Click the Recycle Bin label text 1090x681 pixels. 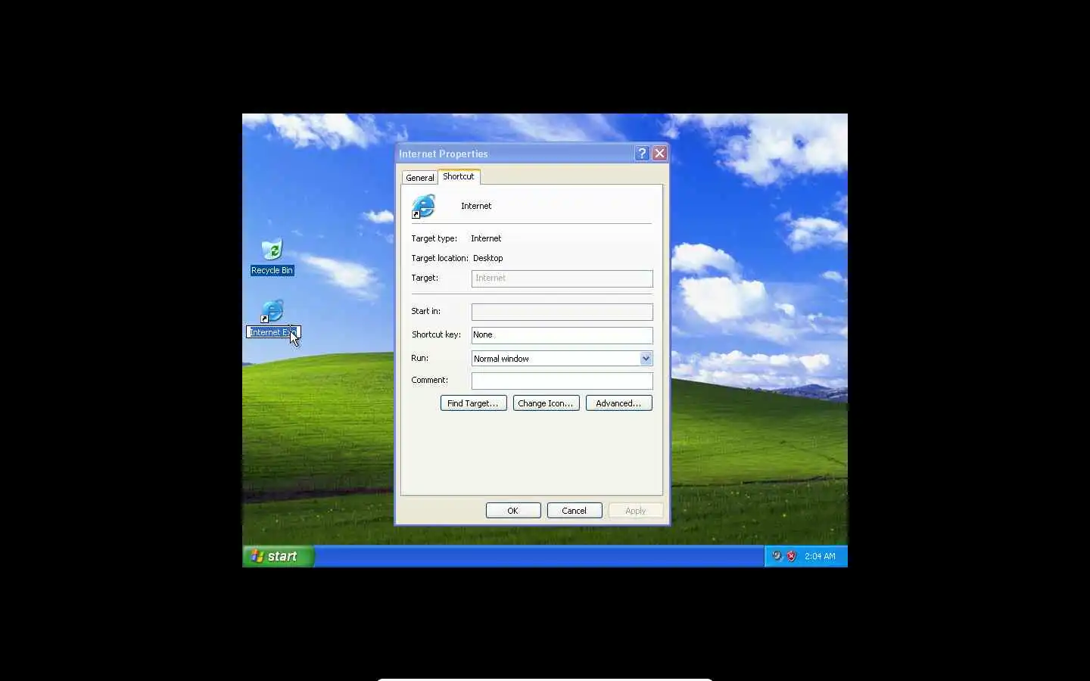(x=272, y=270)
